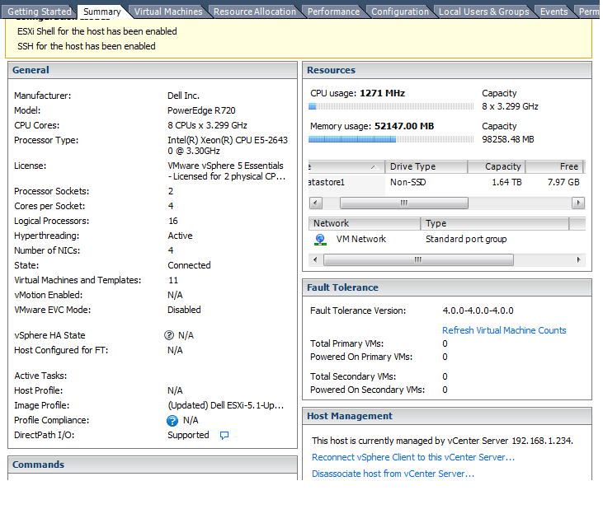Click the '4.0.0-4.0.0-4.0.0' version value
The image size is (603, 523).
tap(478, 311)
